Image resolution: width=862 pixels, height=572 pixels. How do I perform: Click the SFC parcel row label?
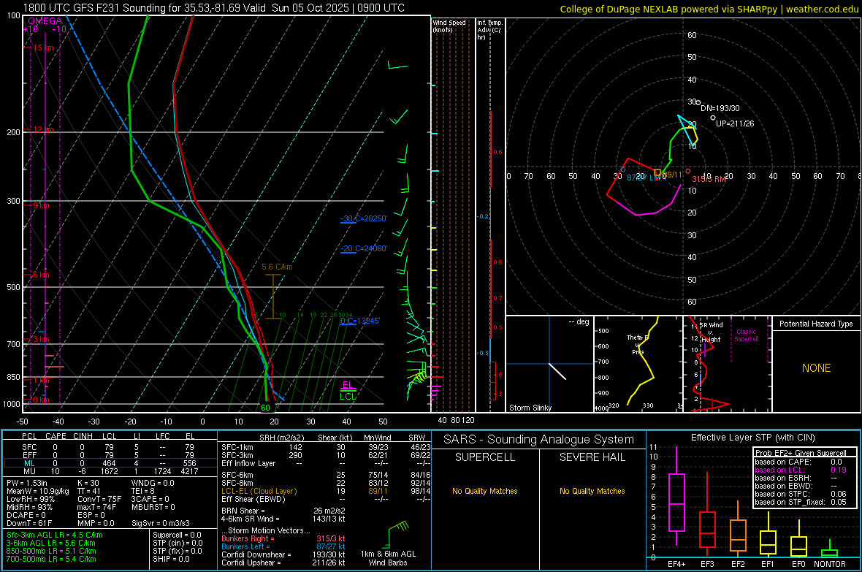coord(29,448)
